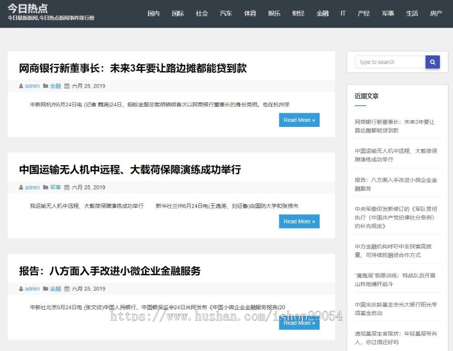Click the author icon on the 无人机 article
453x351 pixels.
pyautogui.click(x=20, y=187)
